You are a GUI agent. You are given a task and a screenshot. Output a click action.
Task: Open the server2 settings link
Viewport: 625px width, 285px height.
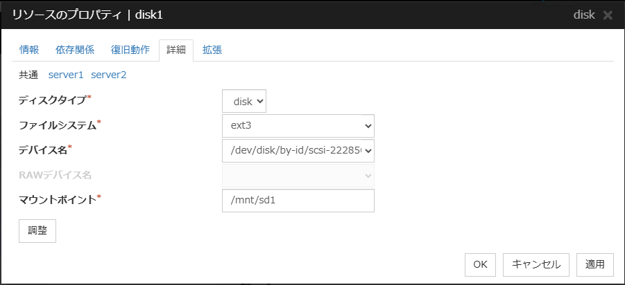[109, 75]
